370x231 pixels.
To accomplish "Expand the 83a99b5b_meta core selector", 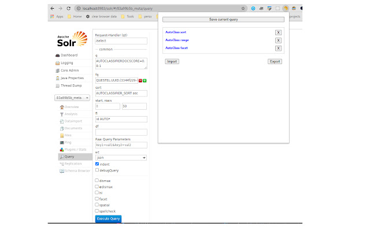I will tap(72, 98).
